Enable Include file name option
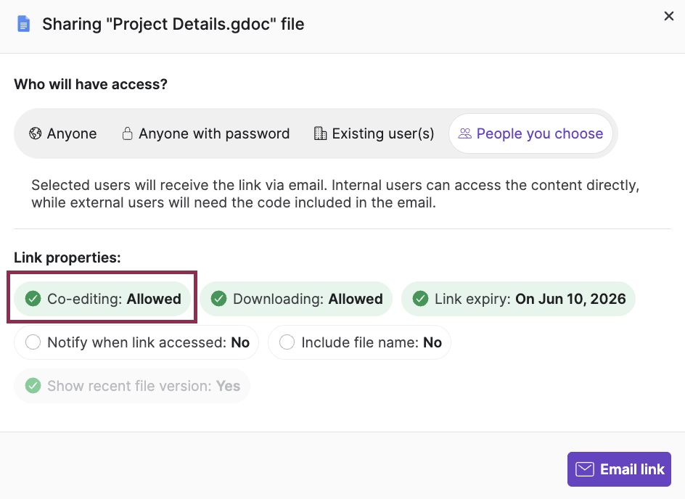This screenshot has height=499, width=685. pyautogui.click(x=359, y=342)
